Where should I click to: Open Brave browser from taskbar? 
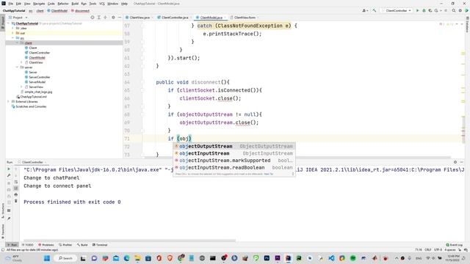170,258
